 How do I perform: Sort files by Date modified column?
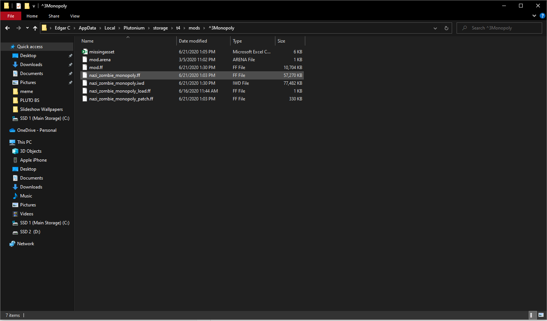coord(203,41)
